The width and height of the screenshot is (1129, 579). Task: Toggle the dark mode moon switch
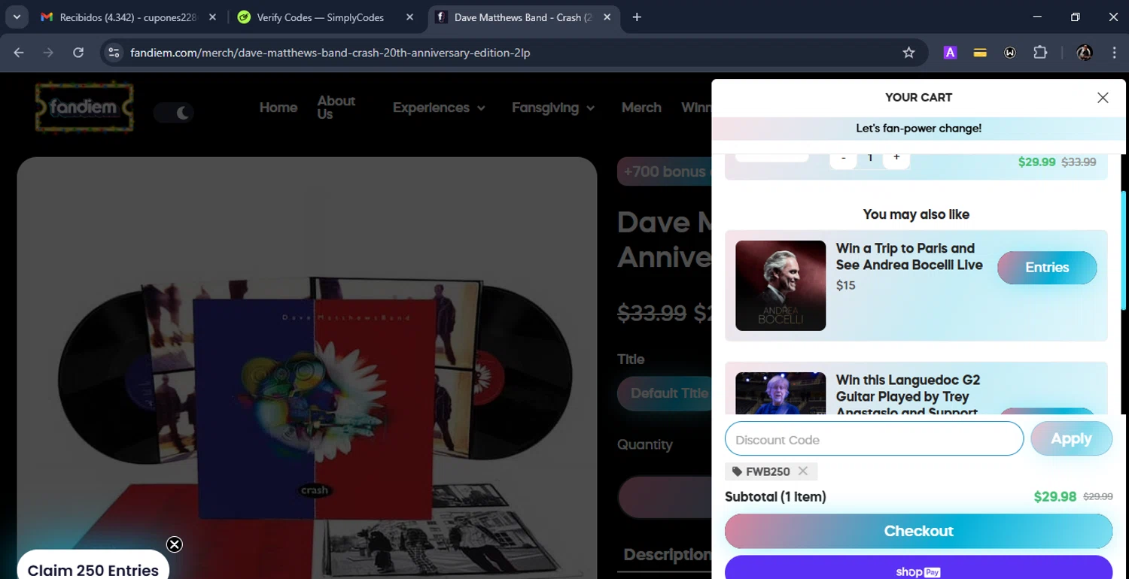coord(174,113)
